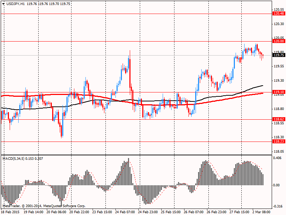Click the 18 Feb 2015 date label
Viewport: 286px width, 215px height.
[10, 212]
